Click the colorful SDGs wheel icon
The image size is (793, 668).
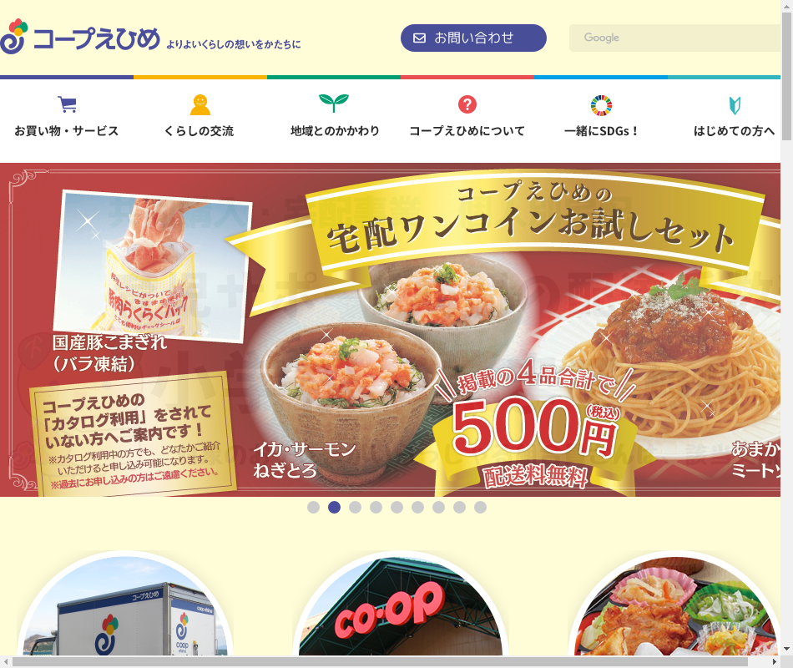(601, 105)
